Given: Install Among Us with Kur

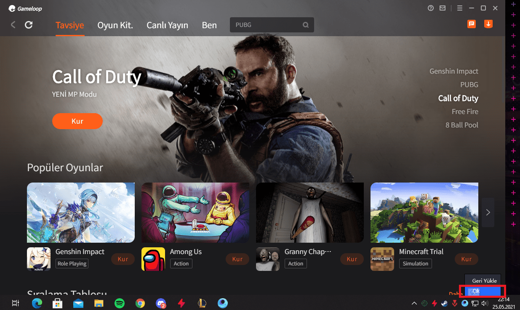Looking at the screenshot, I should point(237,259).
